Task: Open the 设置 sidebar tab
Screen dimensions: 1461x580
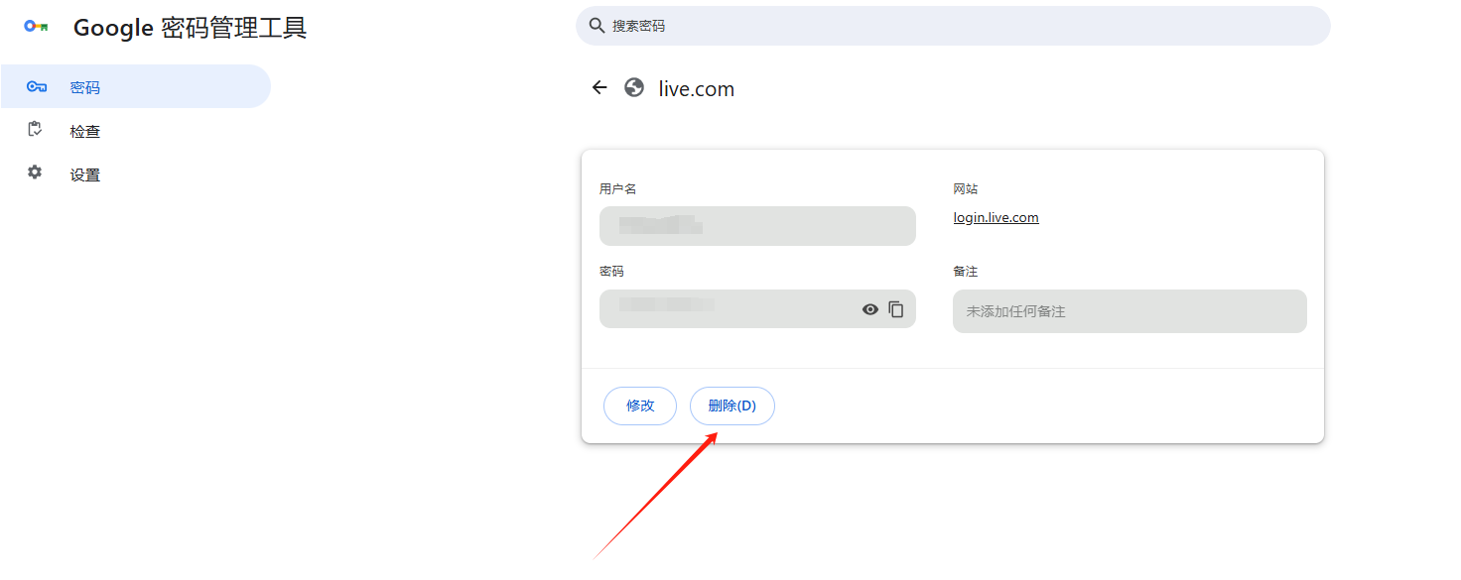Action: point(135,174)
